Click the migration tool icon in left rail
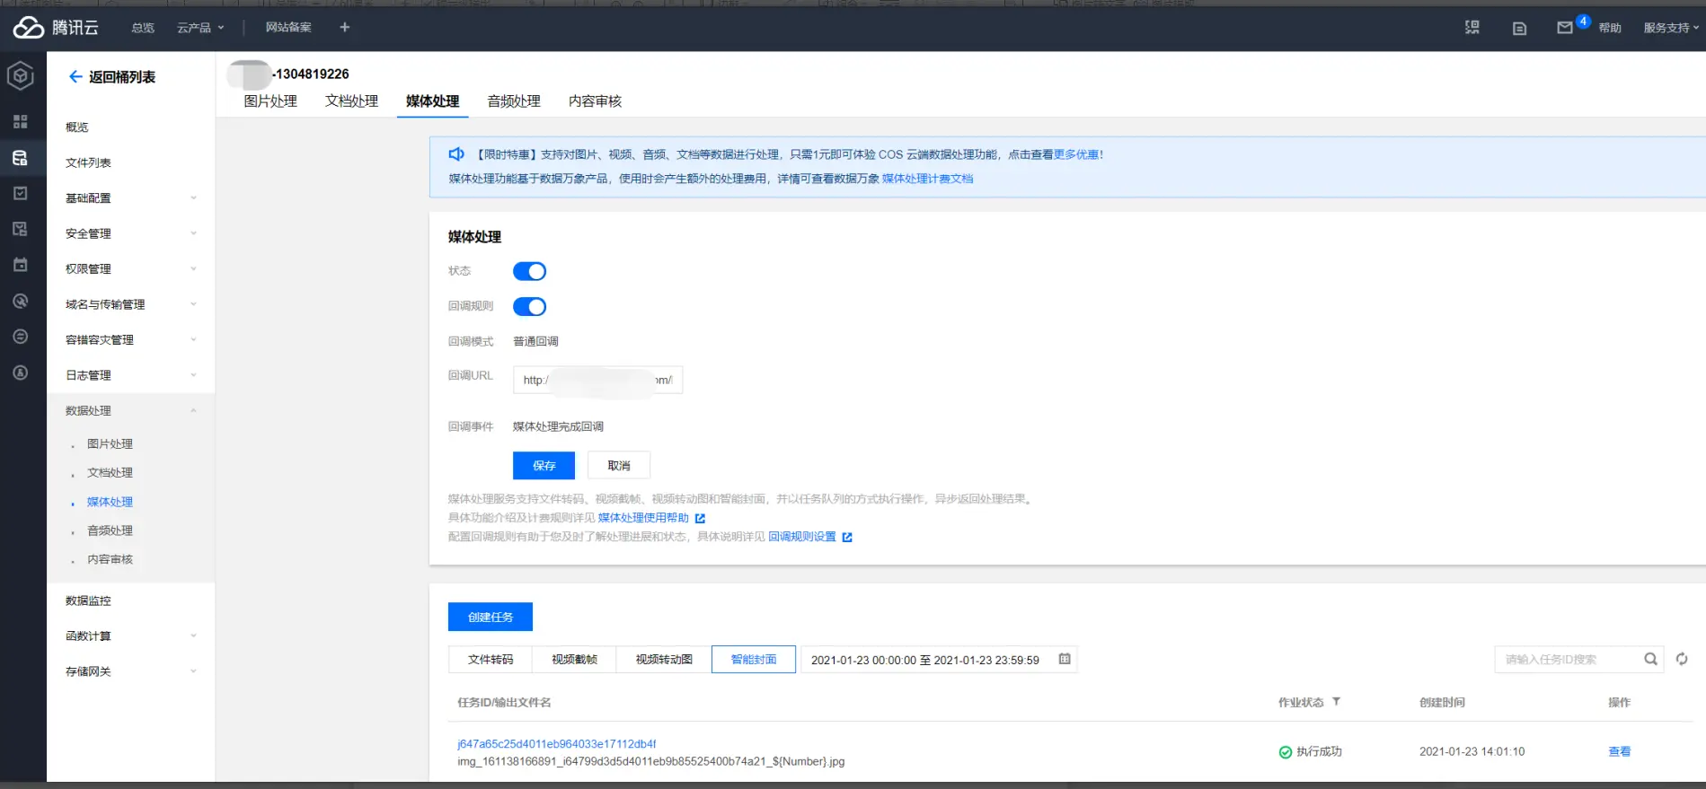Viewport: 1706px width, 789px height. click(21, 229)
